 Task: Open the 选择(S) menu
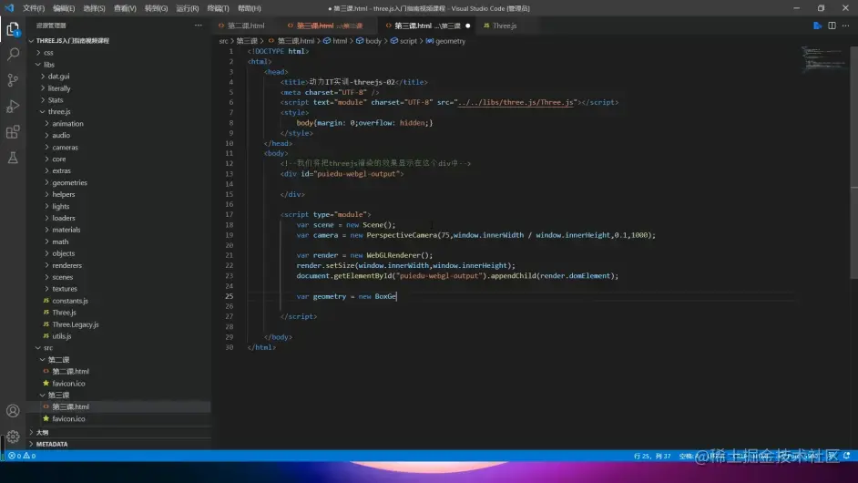click(x=94, y=8)
